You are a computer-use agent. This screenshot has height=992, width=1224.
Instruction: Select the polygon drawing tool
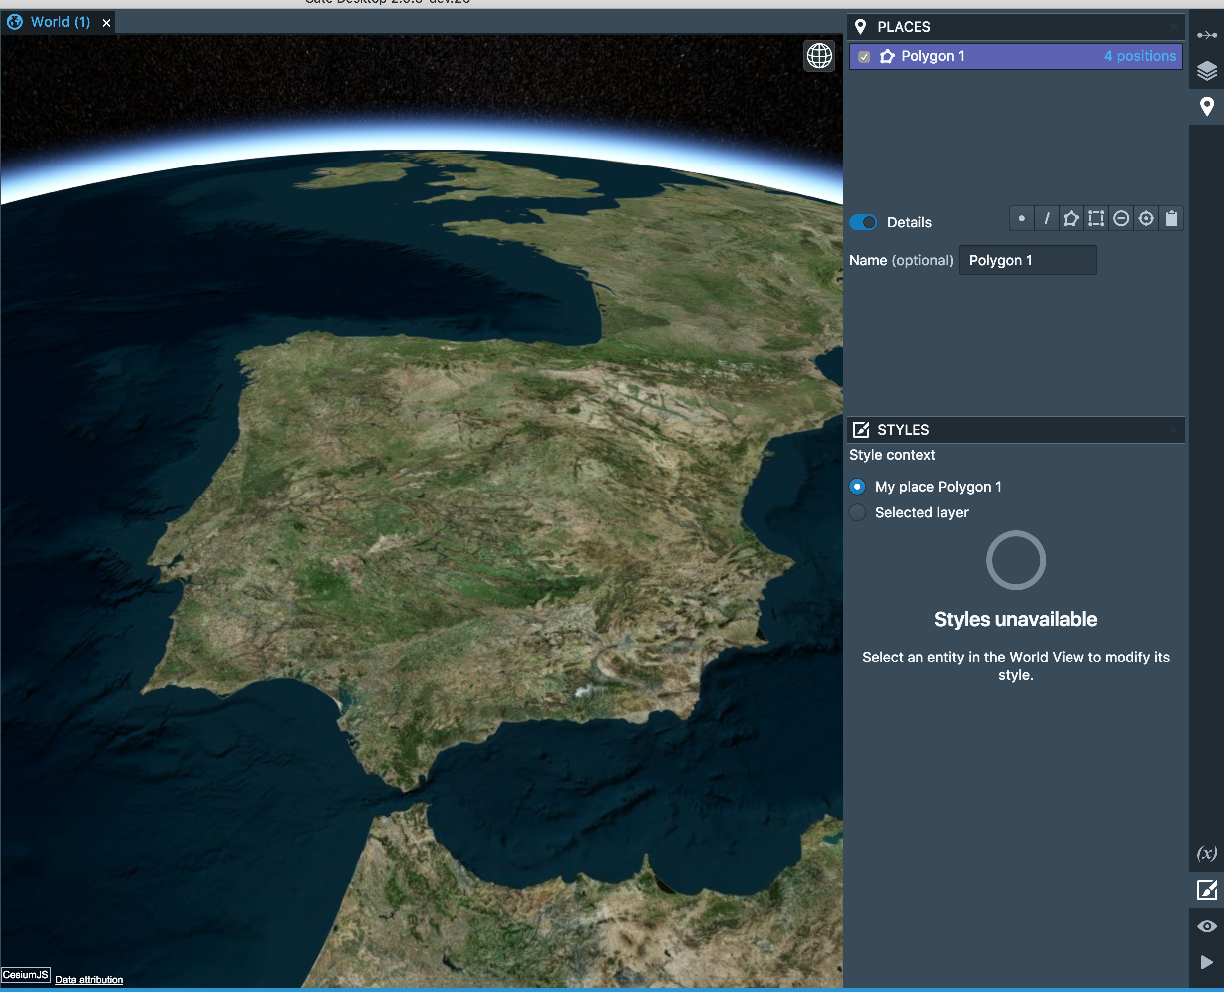pos(1071,219)
